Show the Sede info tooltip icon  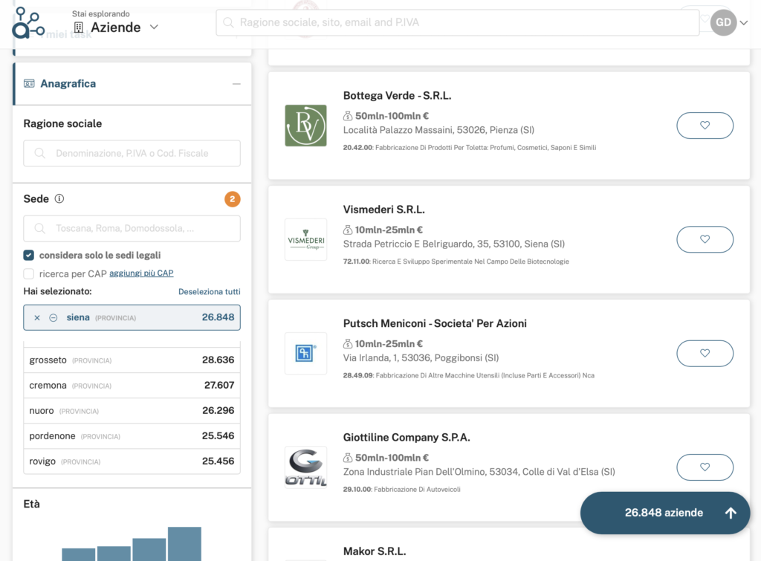[x=59, y=198]
